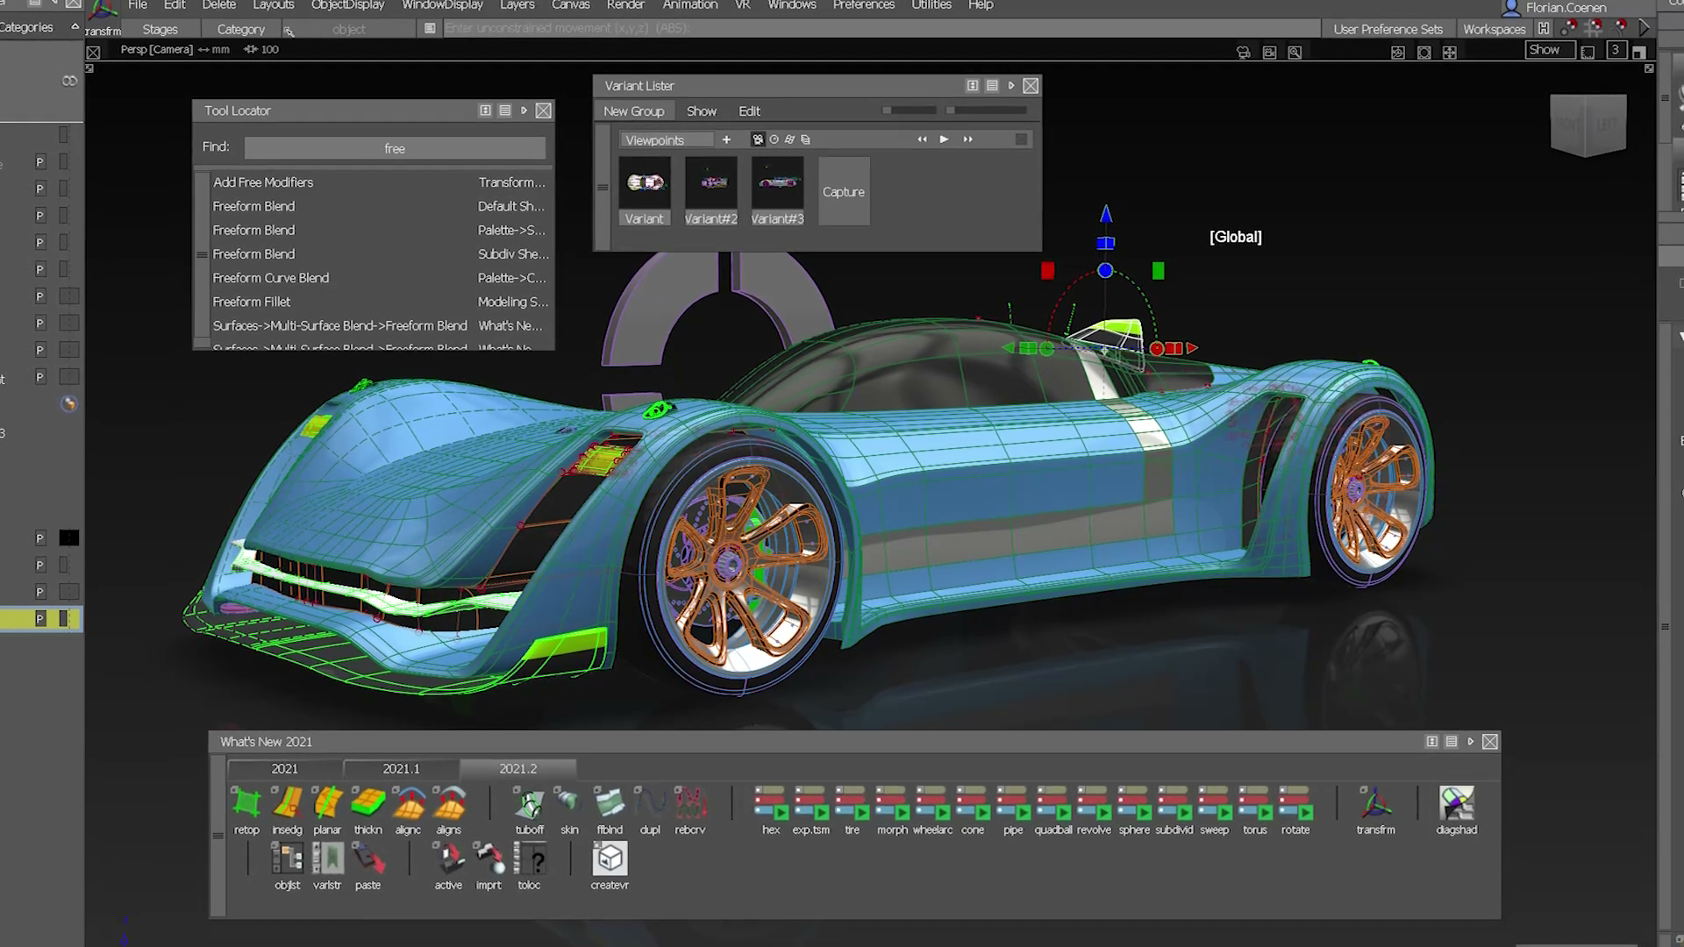Open the Workspaces dropdown
Viewport: 1684px width, 947px height.
click(1494, 29)
